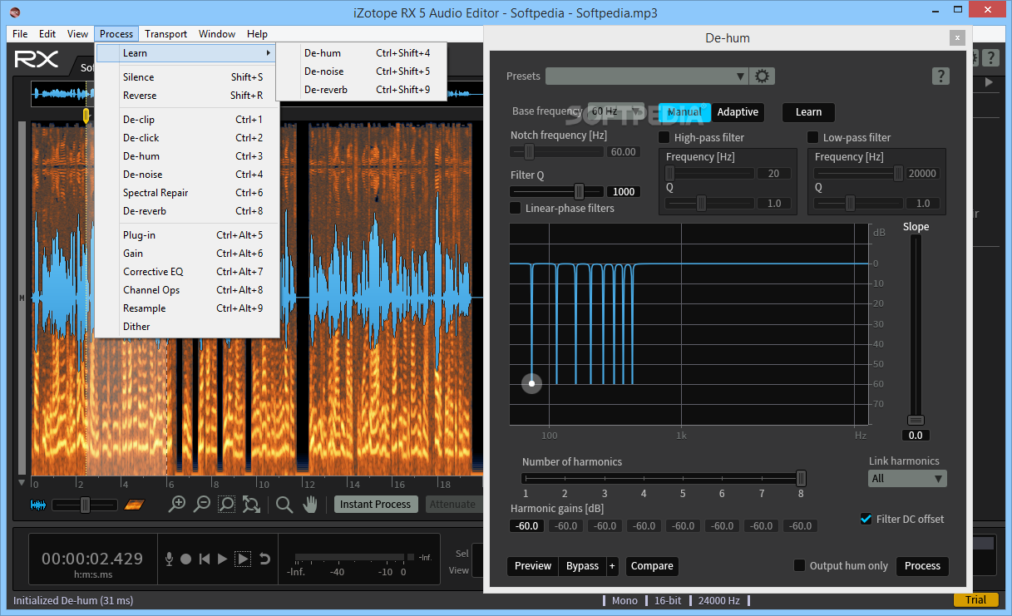Image resolution: width=1012 pixels, height=616 pixels.
Task: Click the small triangle below the amplitude ruler
Action: pyautogui.click(x=22, y=482)
